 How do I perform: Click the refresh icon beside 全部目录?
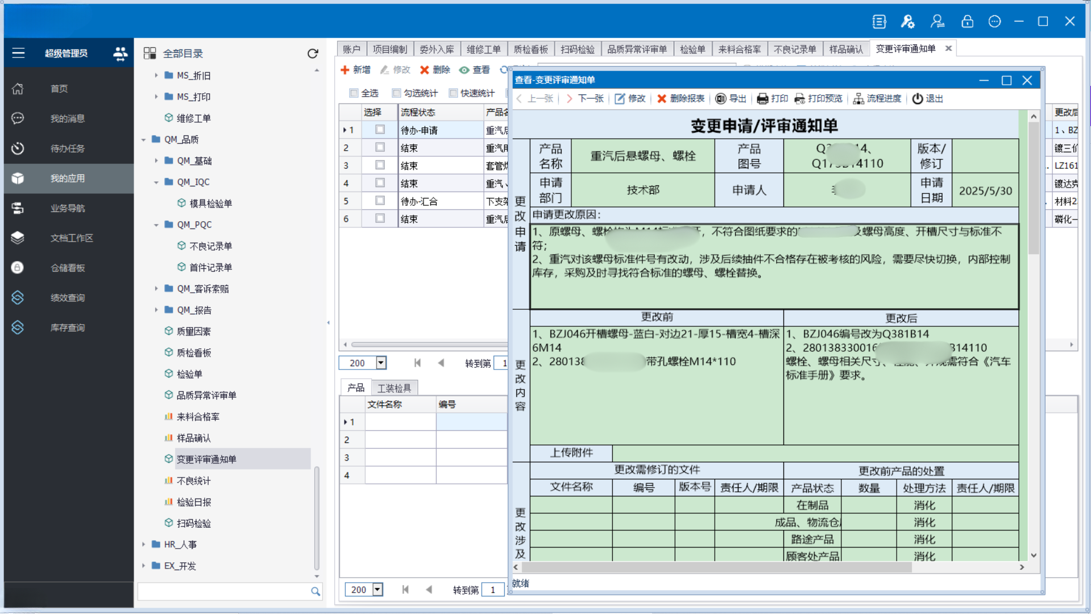(313, 53)
